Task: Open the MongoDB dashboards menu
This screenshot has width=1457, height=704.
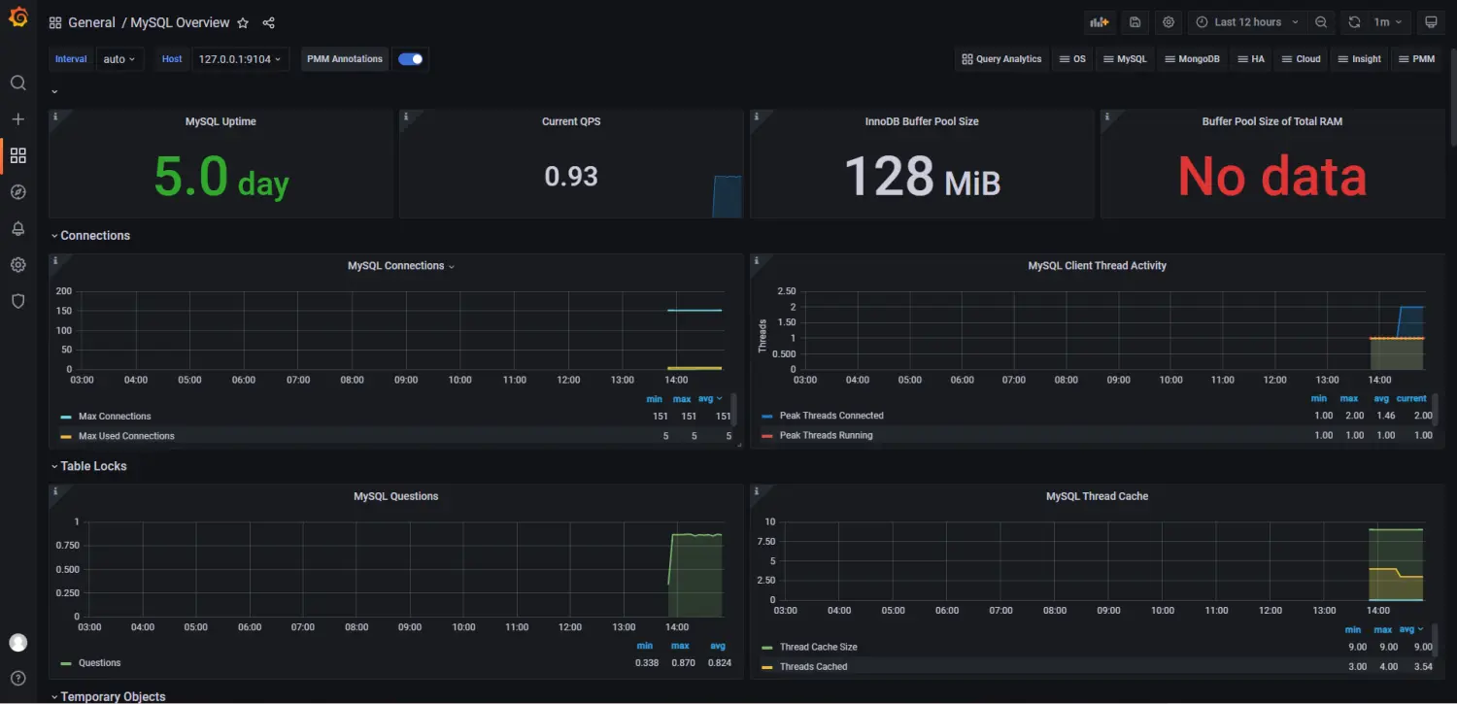Action: point(1192,59)
